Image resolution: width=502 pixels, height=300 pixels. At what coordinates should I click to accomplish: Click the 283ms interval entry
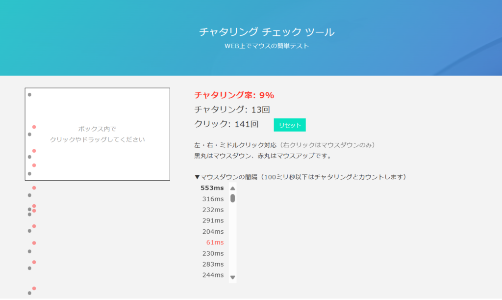[x=213, y=264]
